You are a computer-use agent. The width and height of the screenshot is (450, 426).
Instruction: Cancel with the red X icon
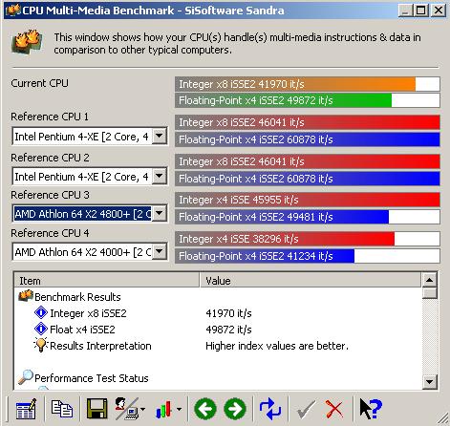[334, 409]
